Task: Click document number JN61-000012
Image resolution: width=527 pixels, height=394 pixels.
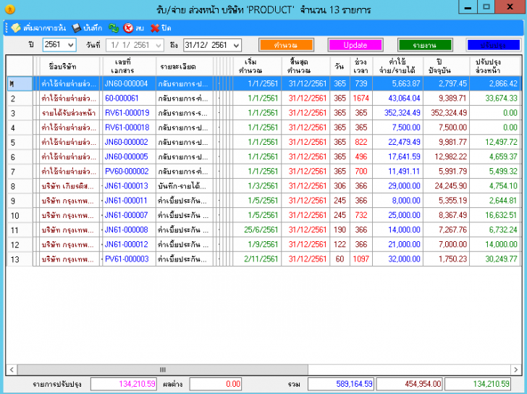Action: pos(126,244)
